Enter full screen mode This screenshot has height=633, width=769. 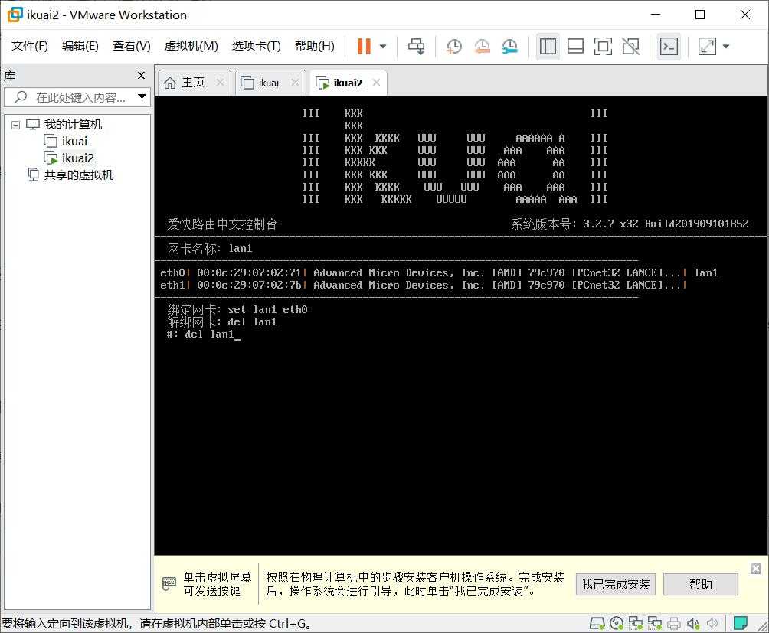click(x=603, y=47)
